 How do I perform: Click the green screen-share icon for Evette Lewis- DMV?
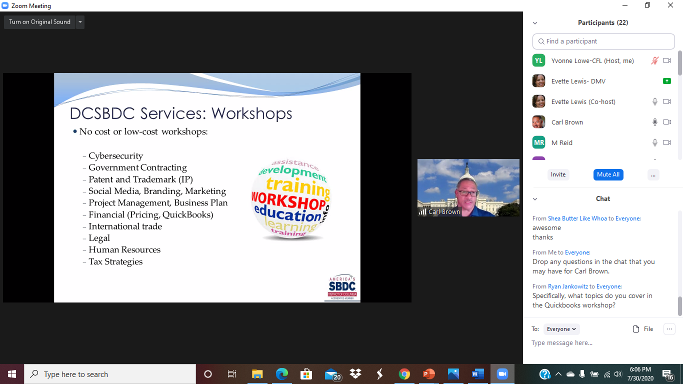(x=666, y=81)
